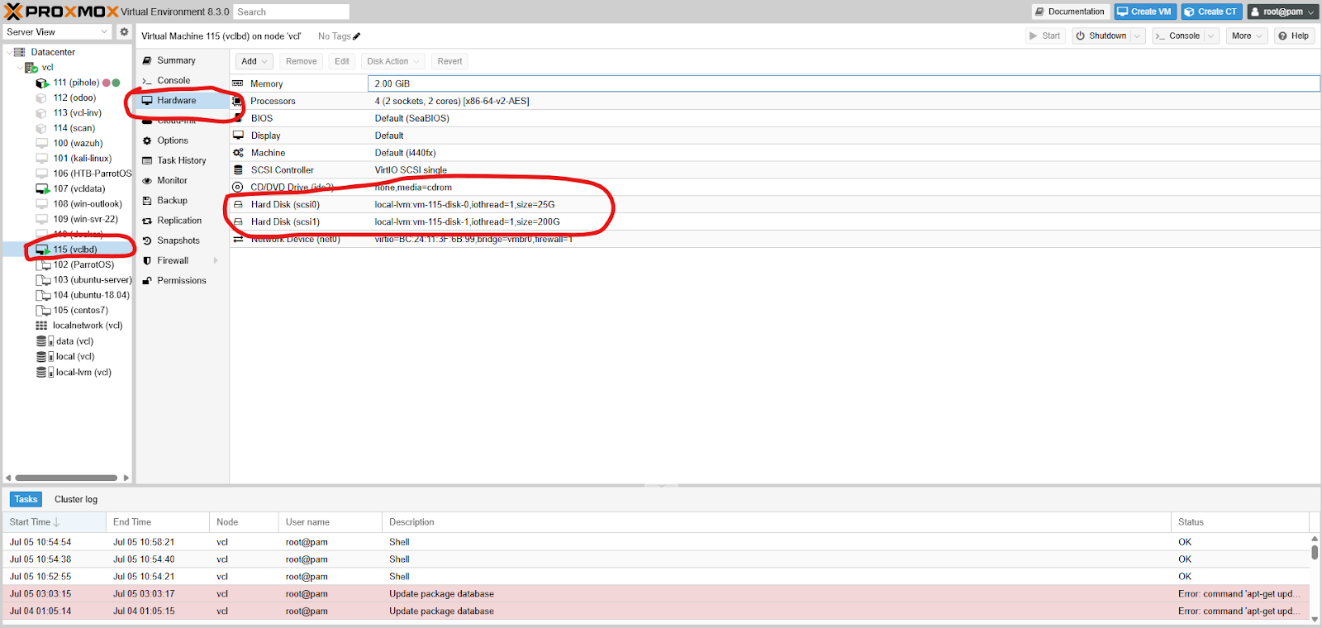This screenshot has width=1322, height=628.
Task: Click the Display monitor icon in hardware list
Action: (x=238, y=136)
